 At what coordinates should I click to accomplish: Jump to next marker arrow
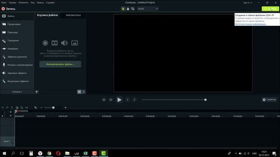point(134,100)
